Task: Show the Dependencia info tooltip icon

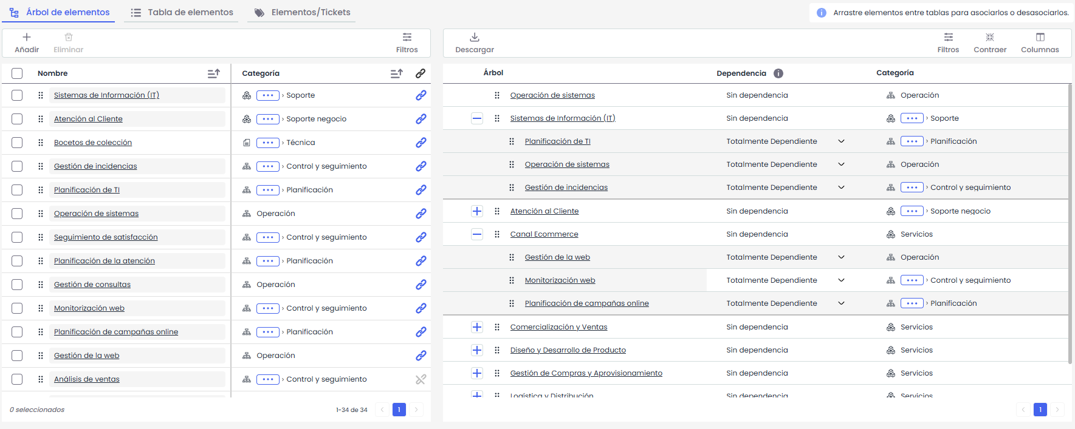Action: click(x=778, y=73)
